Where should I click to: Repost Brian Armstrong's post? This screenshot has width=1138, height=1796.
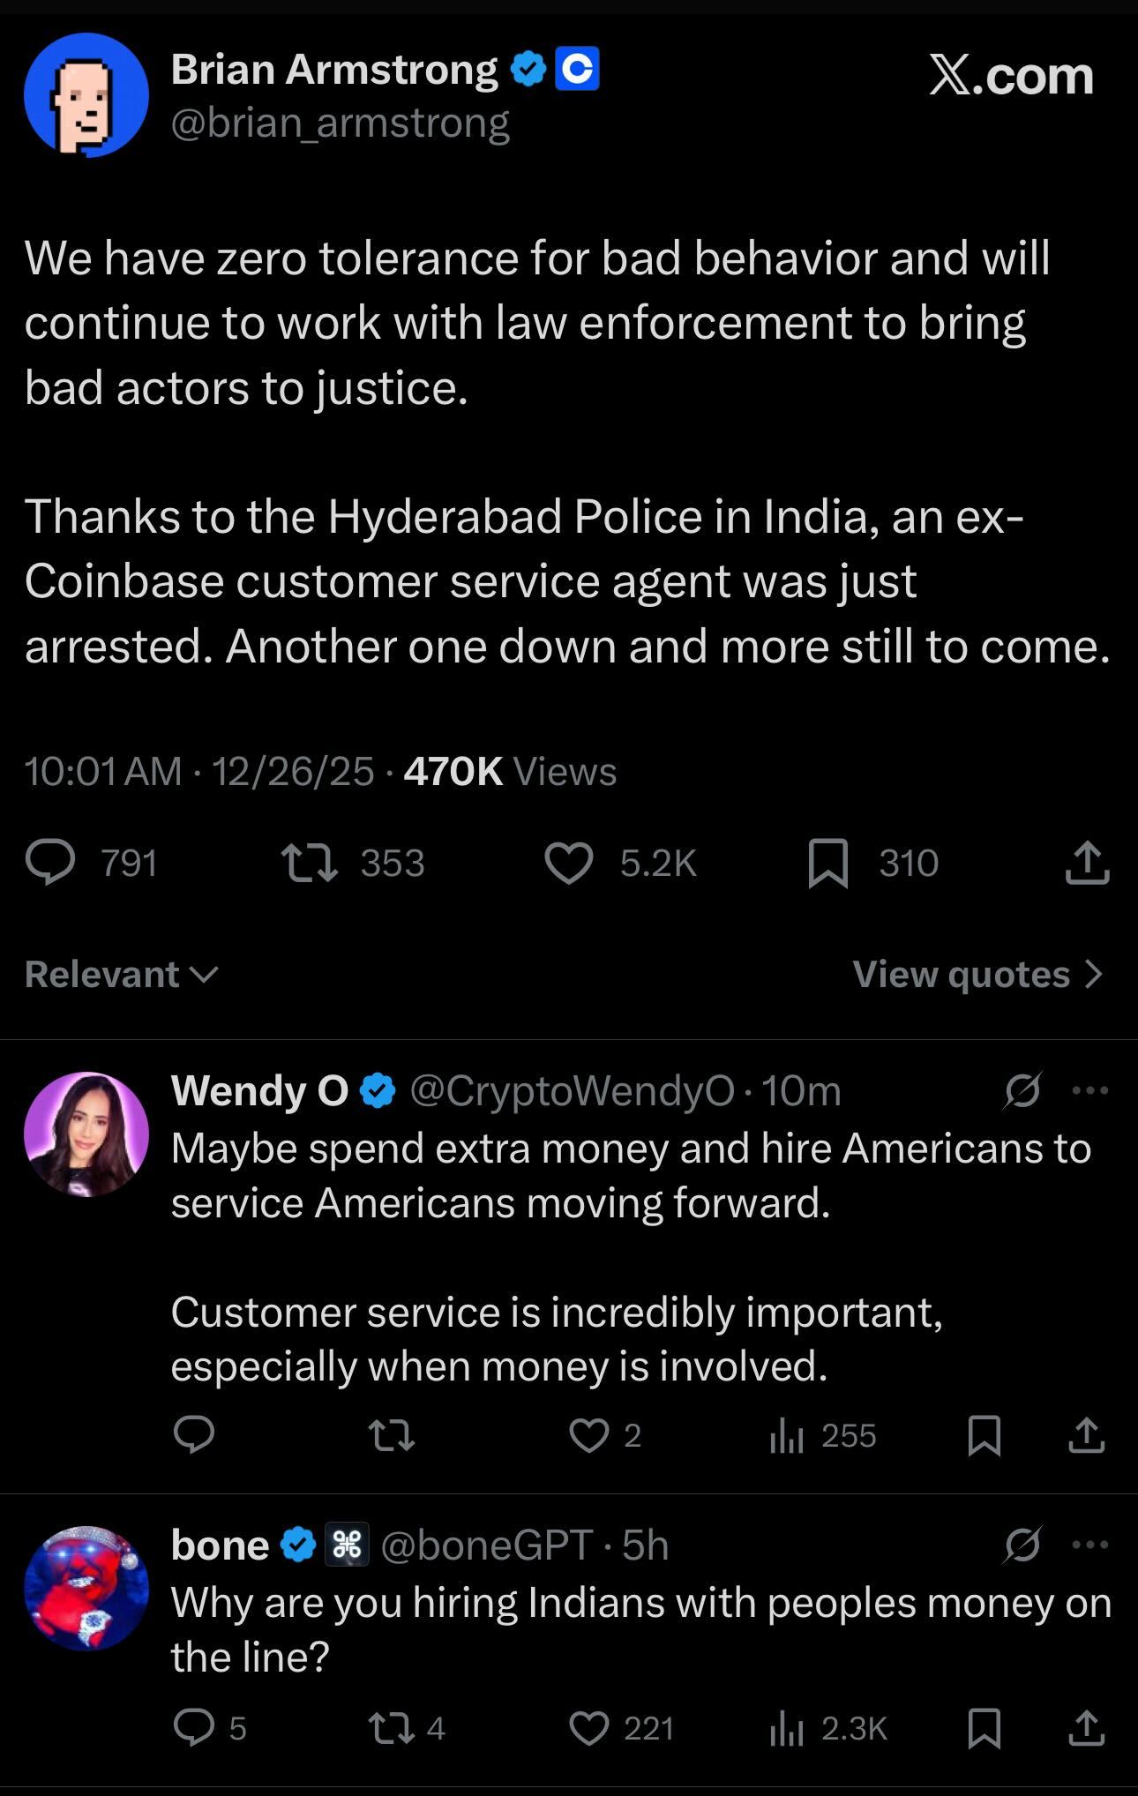[309, 863]
